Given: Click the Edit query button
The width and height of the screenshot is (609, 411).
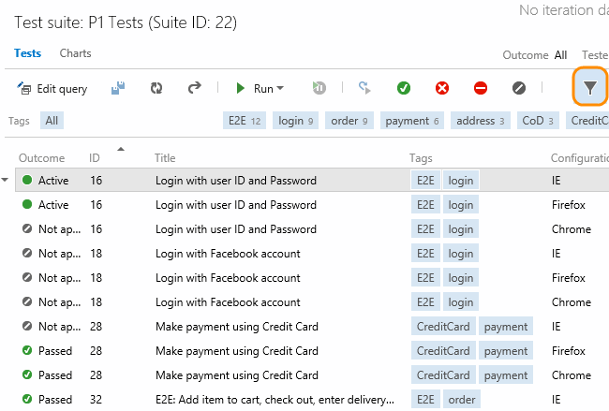Looking at the screenshot, I should click(52, 89).
